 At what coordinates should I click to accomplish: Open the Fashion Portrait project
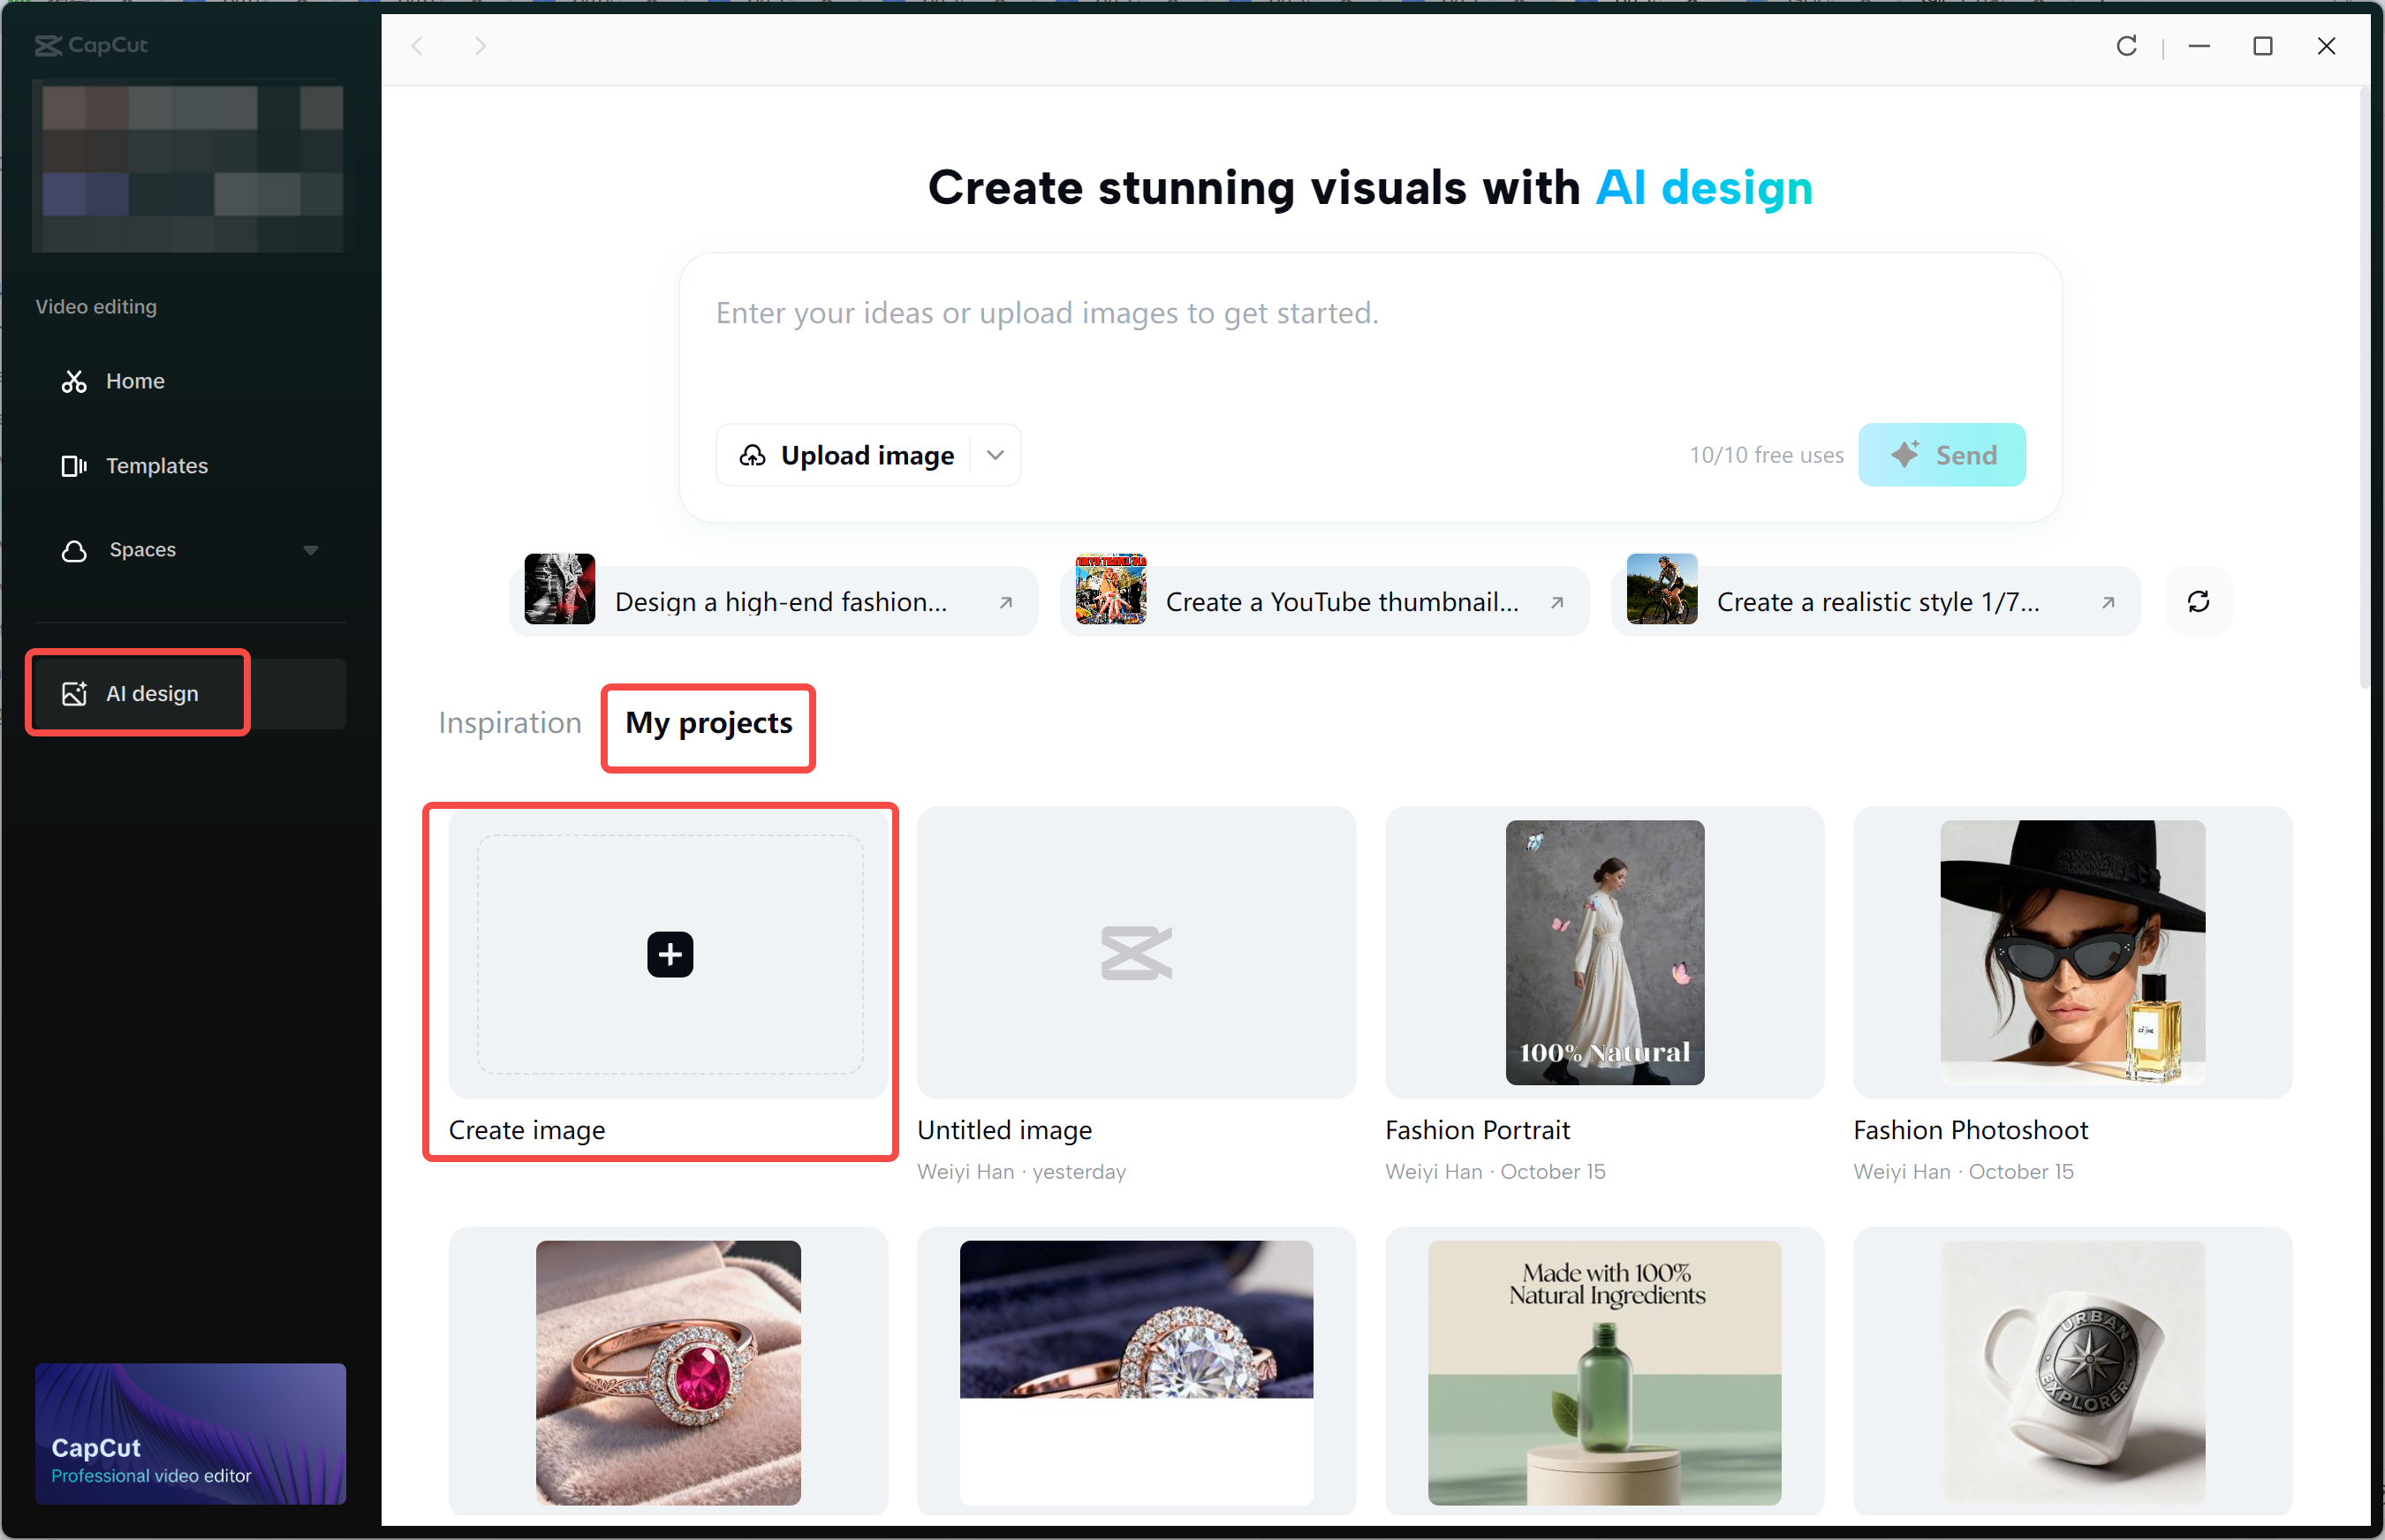(x=1602, y=953)
